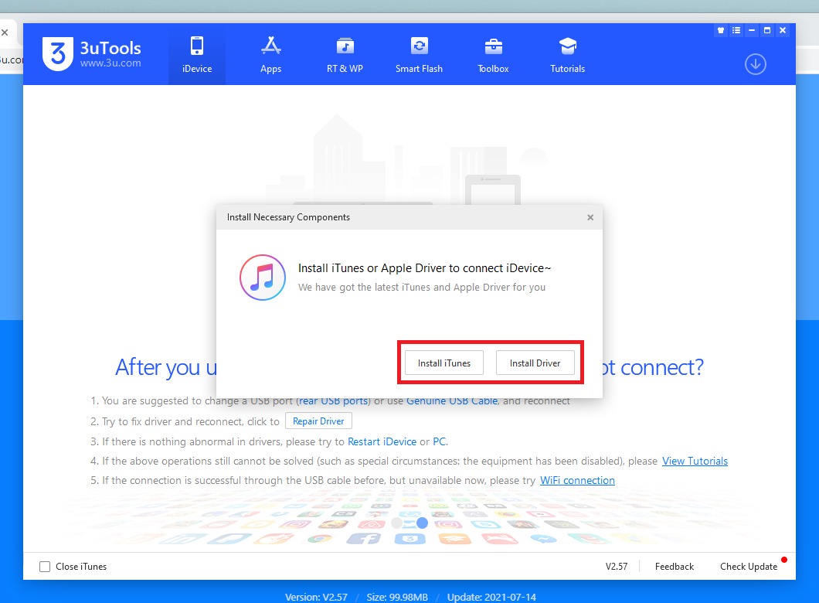Open the iDevice tab
Image resolution: width=819 pixels, height=603 pixels.
(x=197, y=54)
